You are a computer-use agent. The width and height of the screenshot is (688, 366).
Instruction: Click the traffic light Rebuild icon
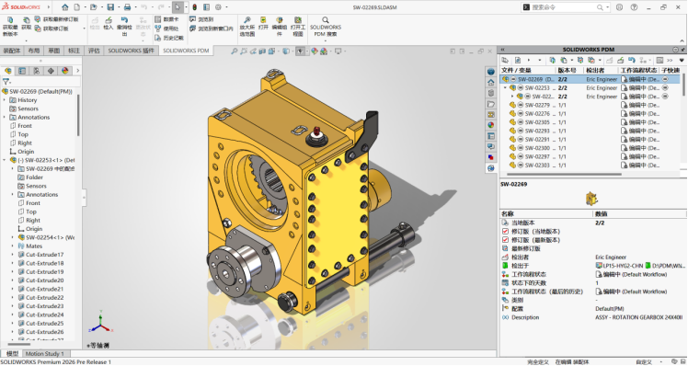[194, 7]
